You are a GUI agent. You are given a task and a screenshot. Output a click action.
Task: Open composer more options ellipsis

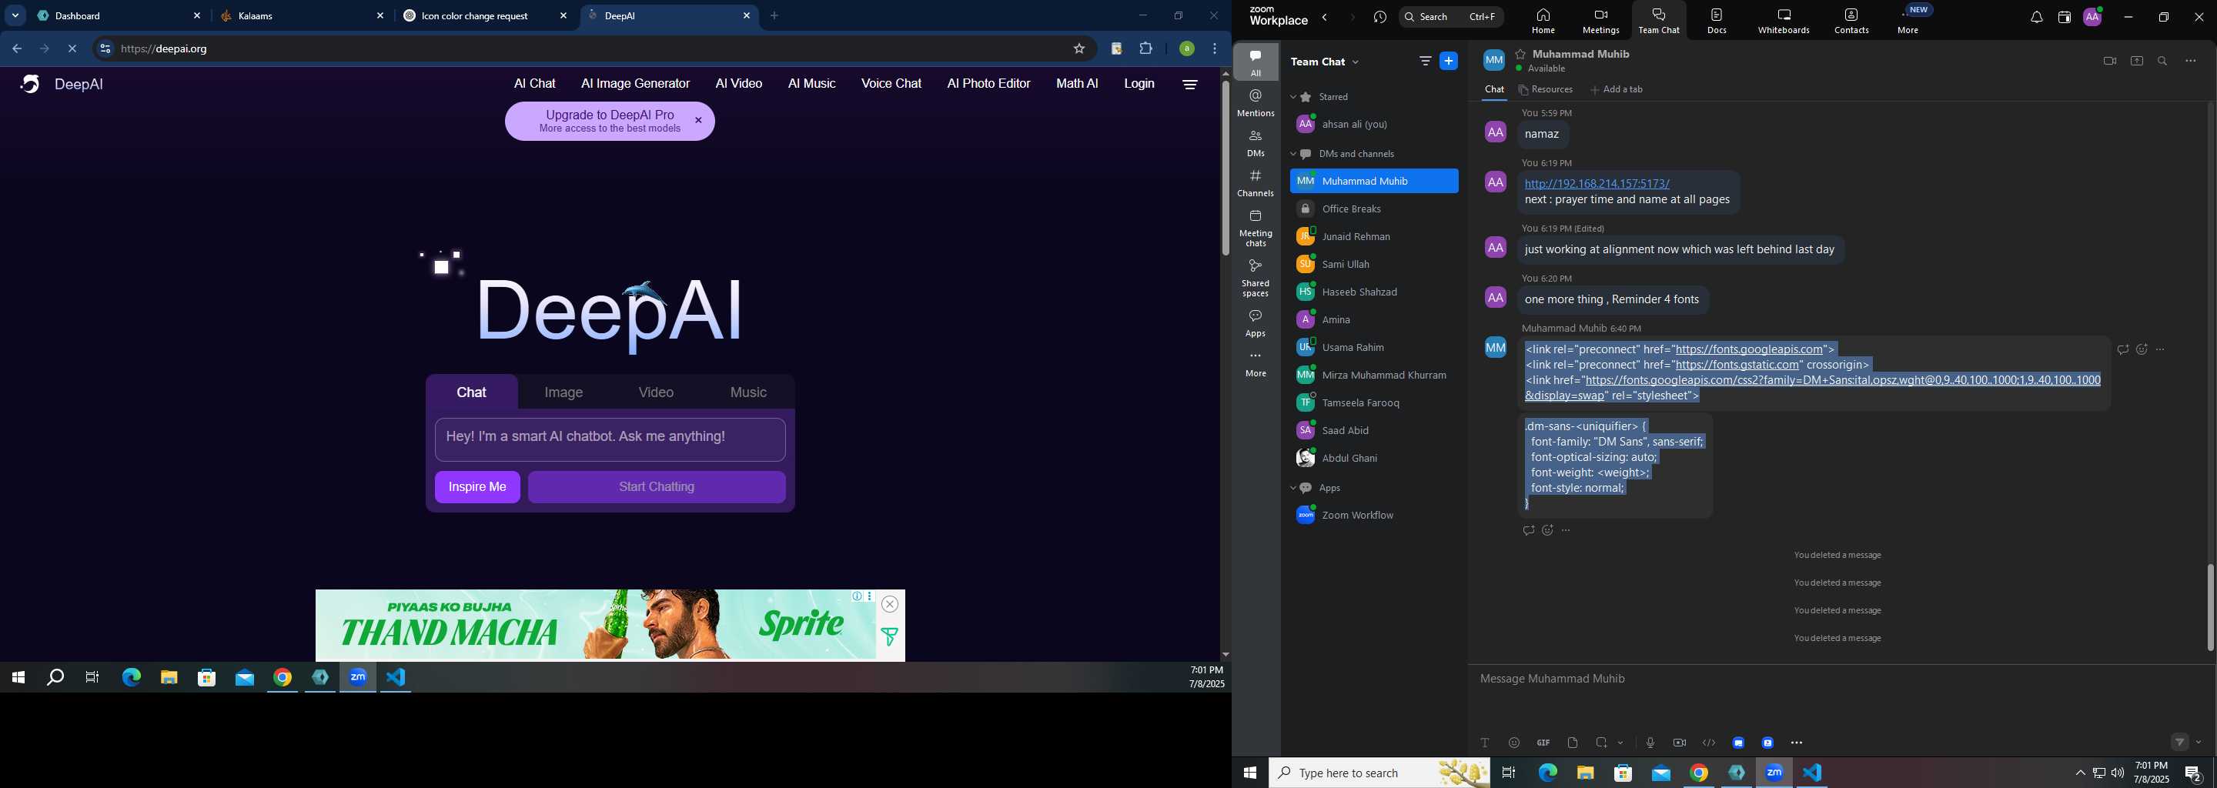(1796, 743)
